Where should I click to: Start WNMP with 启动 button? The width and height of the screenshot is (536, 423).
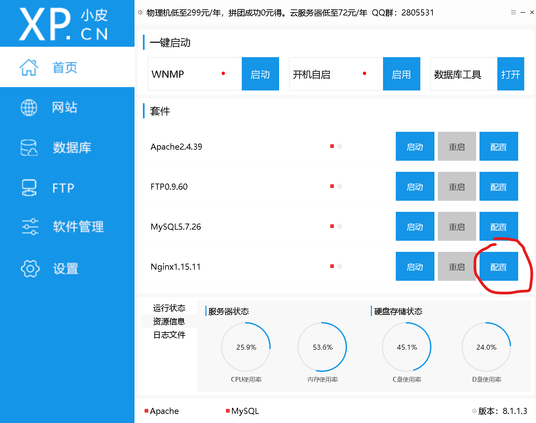(x=260, y=74)
